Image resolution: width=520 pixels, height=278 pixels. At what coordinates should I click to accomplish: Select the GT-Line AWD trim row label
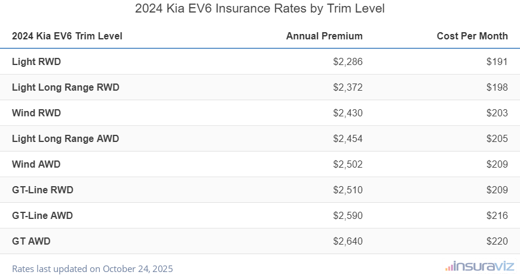point(42,215)
